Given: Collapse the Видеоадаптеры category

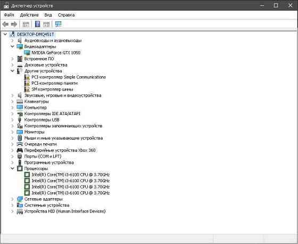Looking at the screenshot, I should [x=12, y=46].
